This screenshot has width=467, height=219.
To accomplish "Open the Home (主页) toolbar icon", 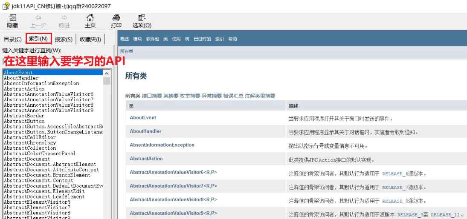I will click(x=90, y=17).
